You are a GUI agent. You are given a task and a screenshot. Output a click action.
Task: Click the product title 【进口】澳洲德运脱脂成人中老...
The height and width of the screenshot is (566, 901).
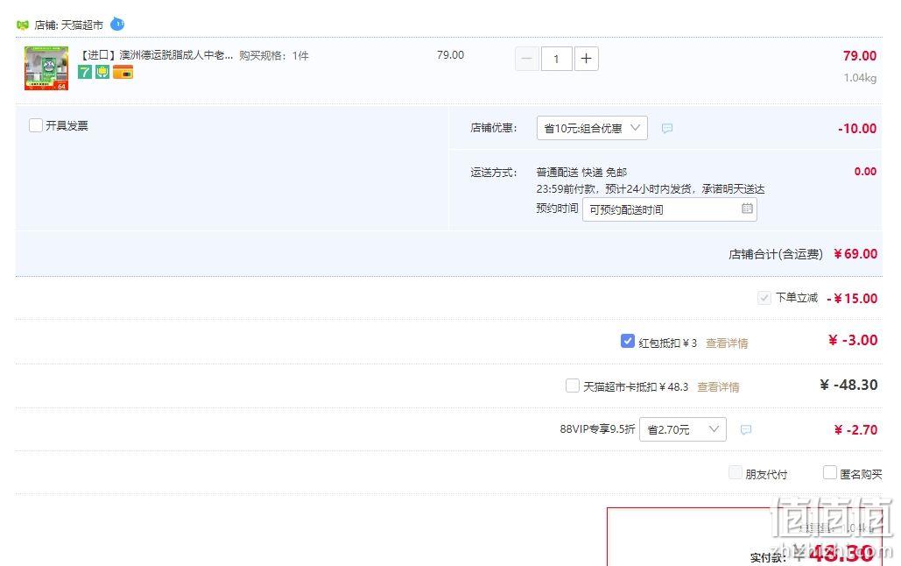coord(155,55)
